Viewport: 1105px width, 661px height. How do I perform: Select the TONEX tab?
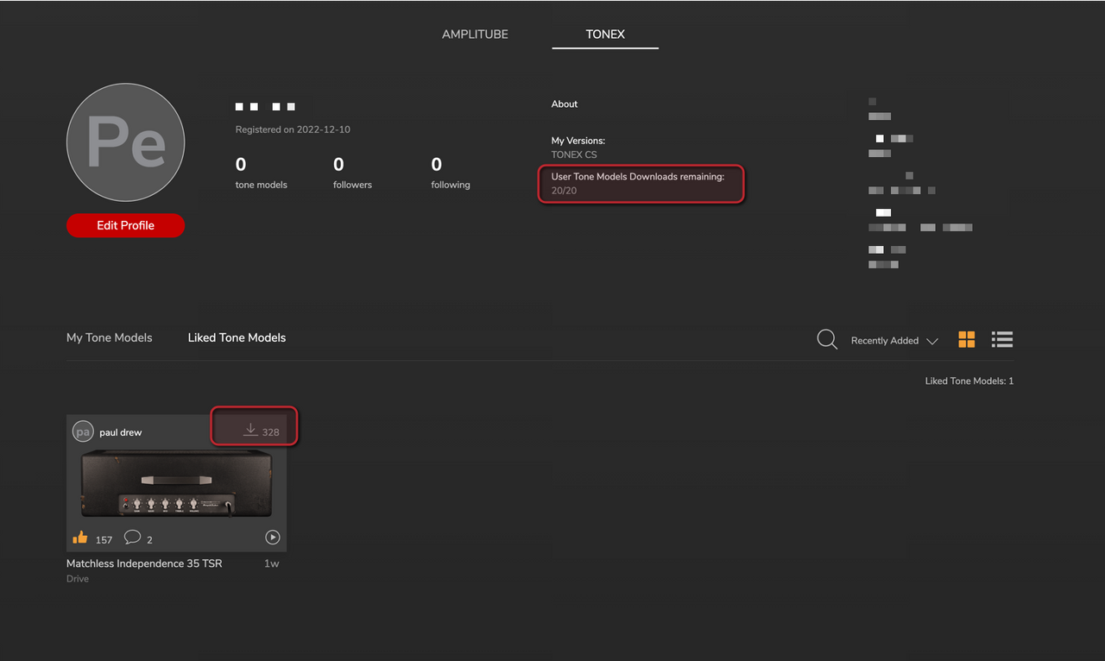605,35
